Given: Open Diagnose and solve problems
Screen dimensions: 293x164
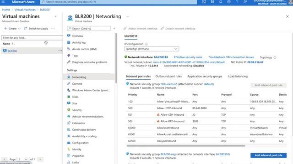Looking at the screenshot, I should click(90, 62).
